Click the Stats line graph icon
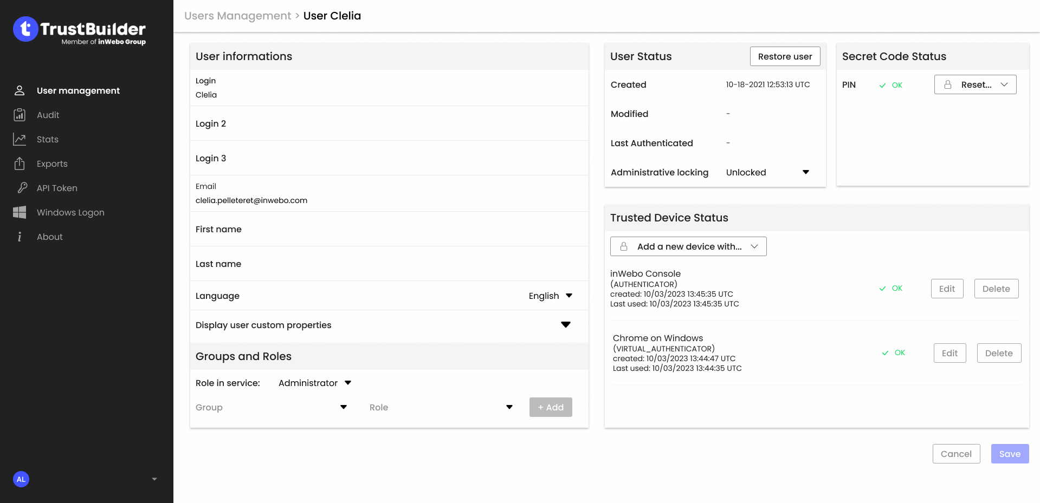Viewport: 1040px width, 503px height. click(20, 139)
